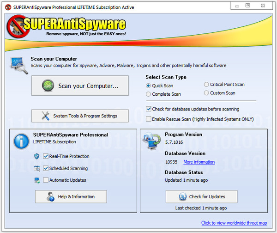Click the calendar icon beside Scheduled Scanning
Screen dimensions: 277x233
[37, 168]
